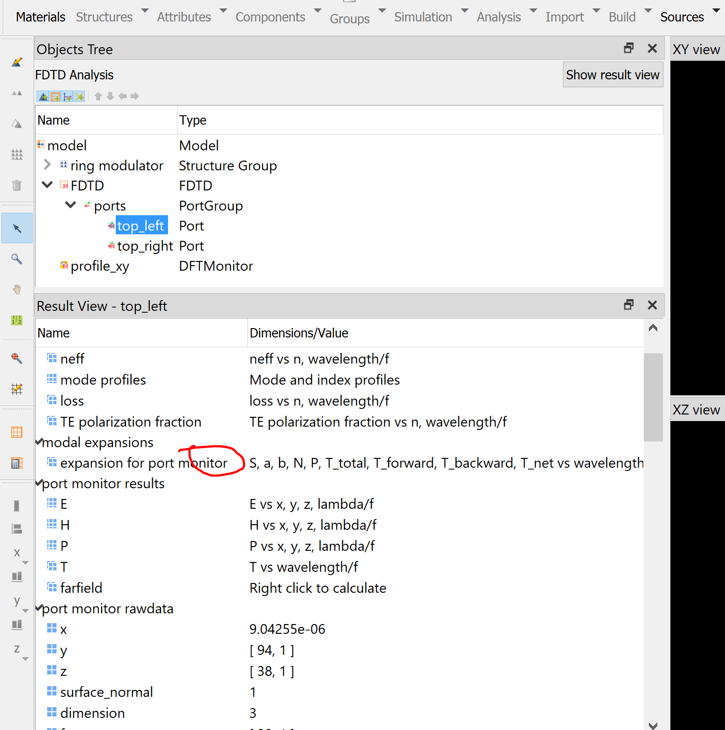725x730 pixels.
Task: Click the align left bars icon
Action: [17, 529]
